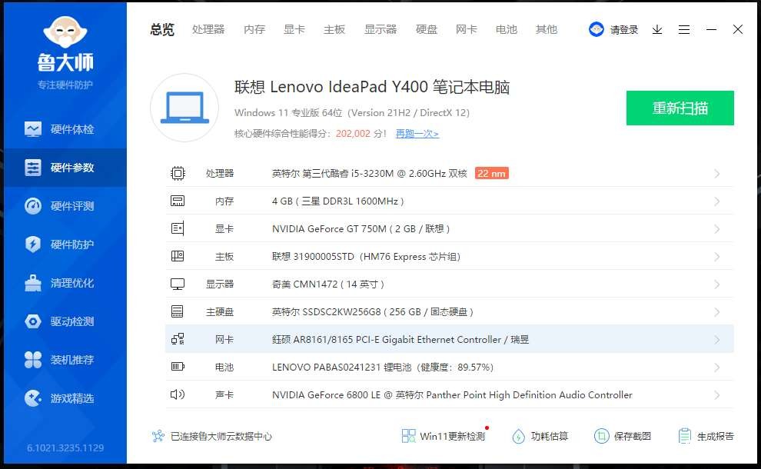
Task: Click the 再跑一次 link
Action: coord(417,134)
